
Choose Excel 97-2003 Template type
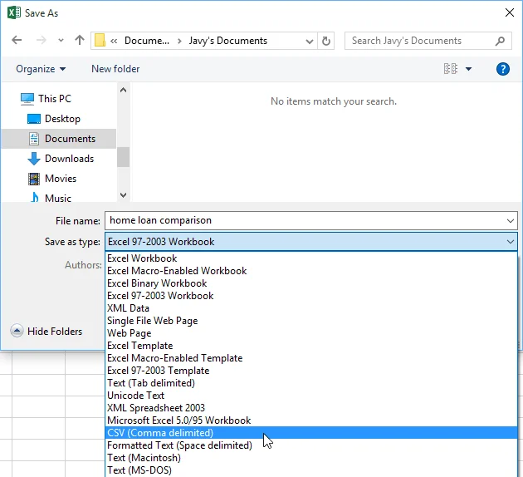click(311, 371)
